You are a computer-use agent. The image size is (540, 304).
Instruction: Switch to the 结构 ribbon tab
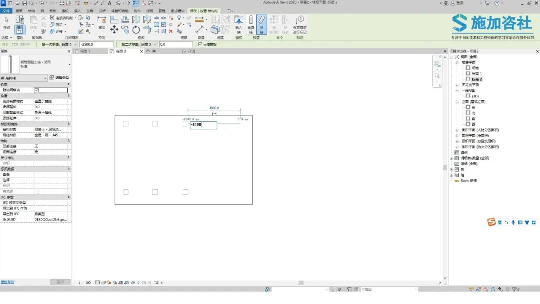pyautogui.click(x=31, y=11)
